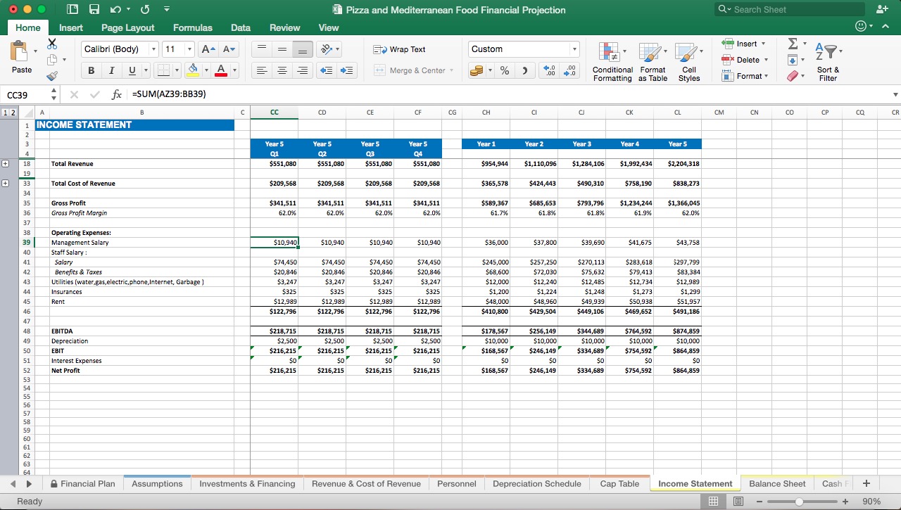The image size is (901, 510).
Task: Click the Decrease Indent icon
Action: click(x=326, y=70)
